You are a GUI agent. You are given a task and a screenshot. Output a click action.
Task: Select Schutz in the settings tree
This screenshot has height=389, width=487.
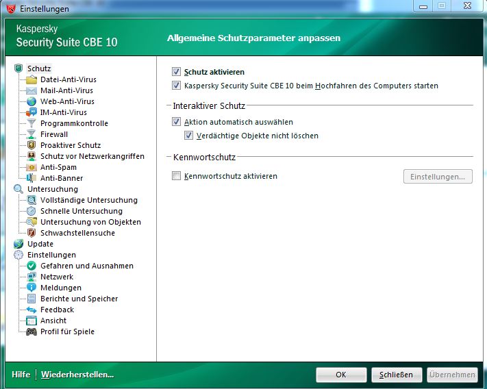(x=39, y=68)
